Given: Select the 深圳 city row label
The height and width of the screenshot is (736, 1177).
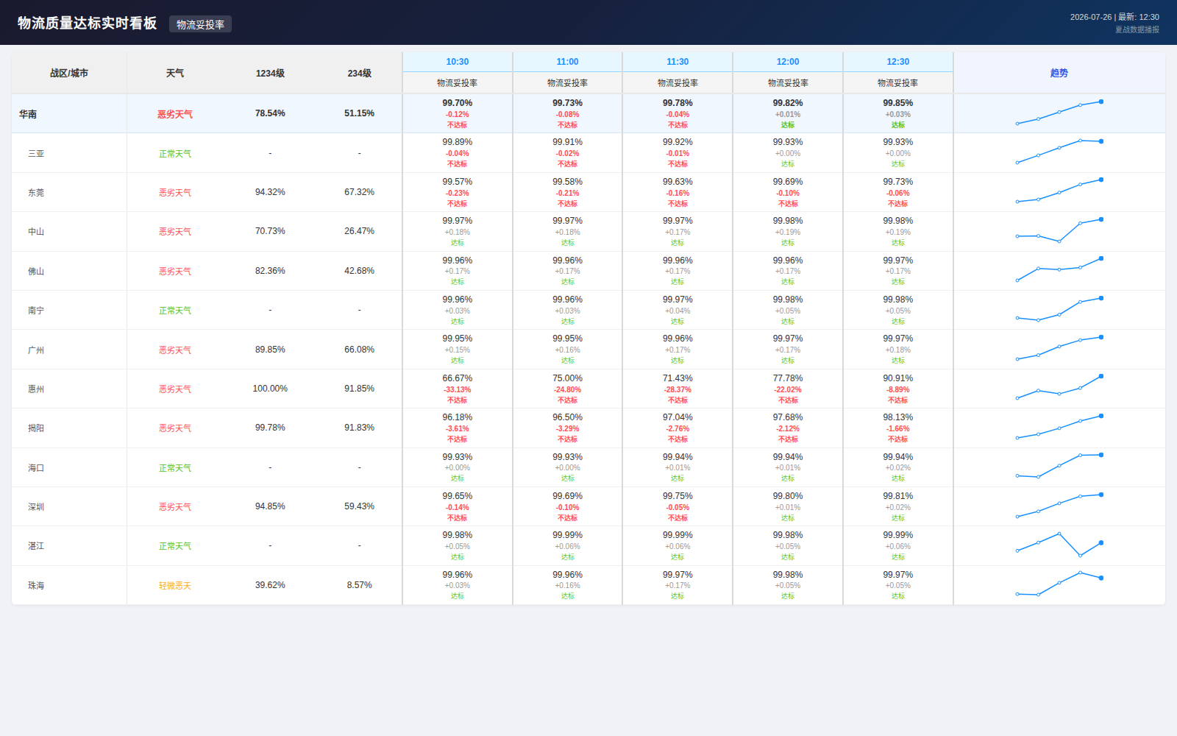Looking at the screenshot, I should (x=36, y=507).
